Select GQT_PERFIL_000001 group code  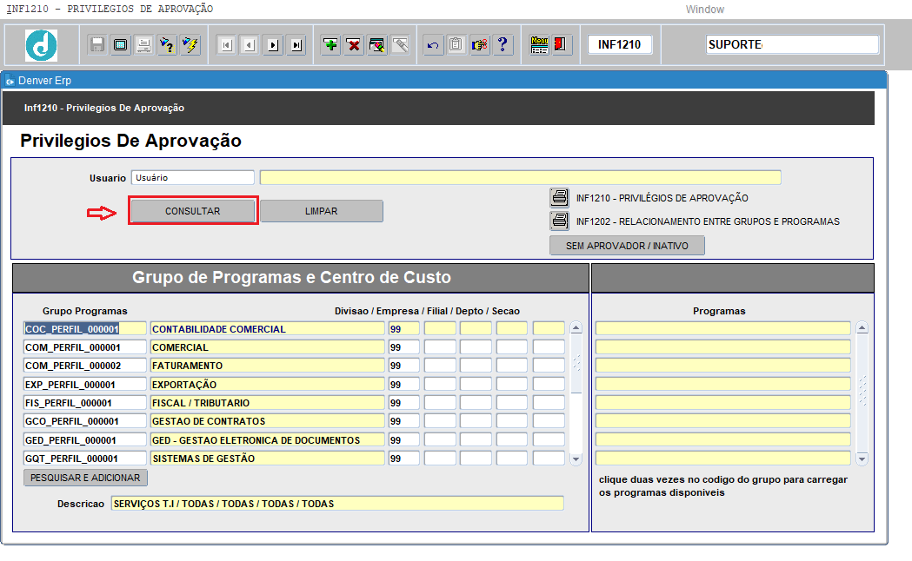point(85,459)
